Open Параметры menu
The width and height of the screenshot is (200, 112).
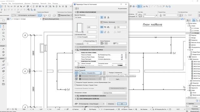pyautogui.click(x=35, y=3)
